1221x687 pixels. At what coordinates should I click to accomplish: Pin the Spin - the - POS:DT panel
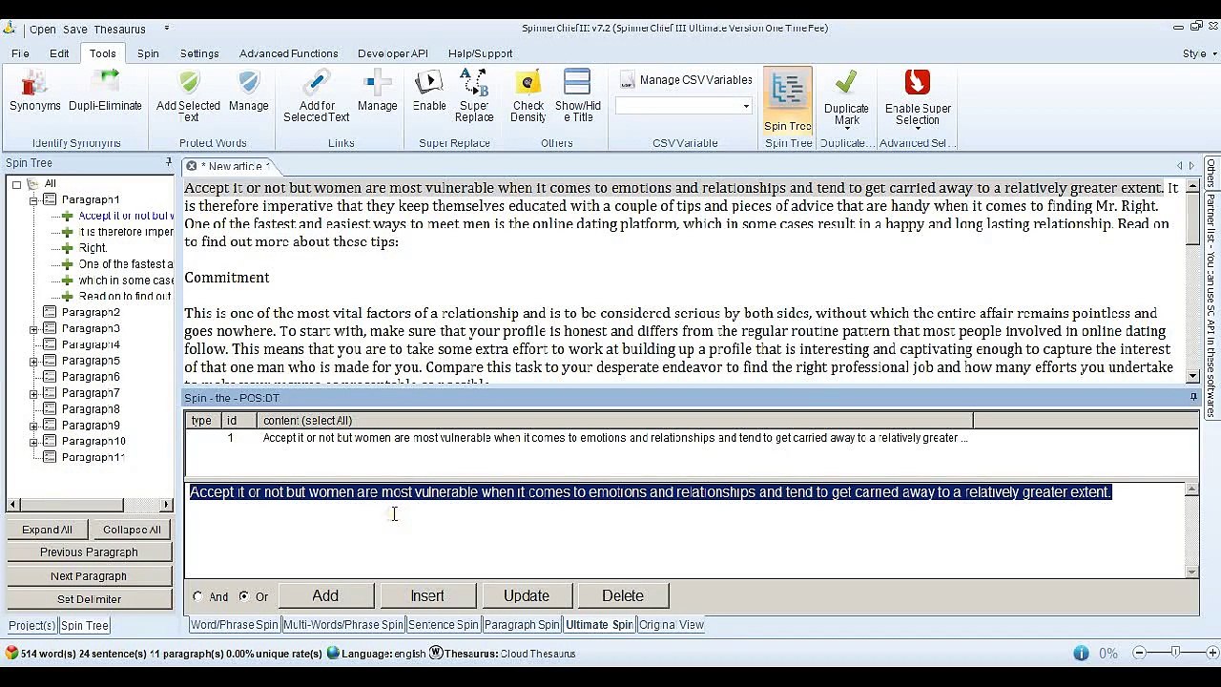[1192, 397]
